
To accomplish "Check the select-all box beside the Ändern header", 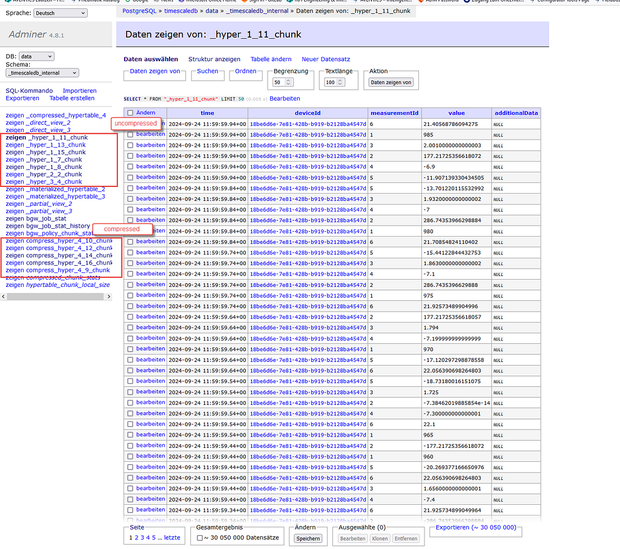I will 130,113.
